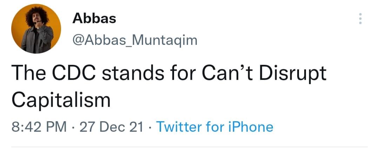Viewport: 379px width, 152px height.
Task: Click the divider line below the tweet
Action: click(189, 147)
